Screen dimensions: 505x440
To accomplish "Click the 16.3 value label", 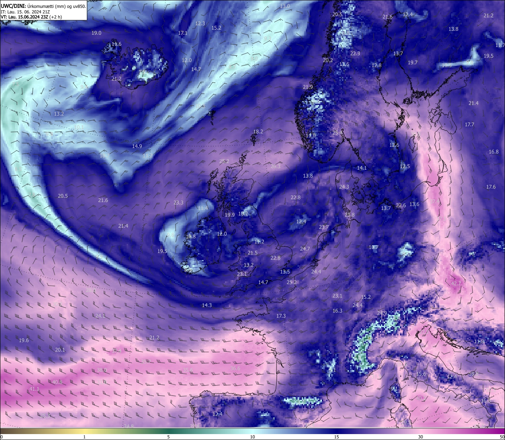I will tap(337, 311).
